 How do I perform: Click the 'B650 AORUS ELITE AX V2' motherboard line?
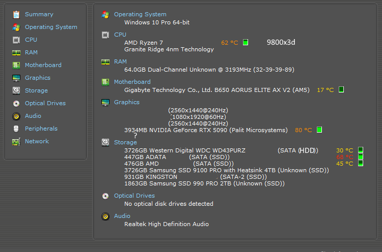tap(217, 90)
